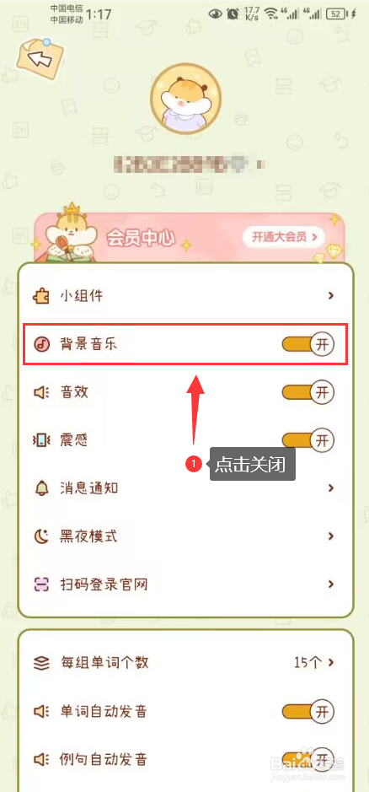Toggle 单词自动发音 switch

click(308, 712)
